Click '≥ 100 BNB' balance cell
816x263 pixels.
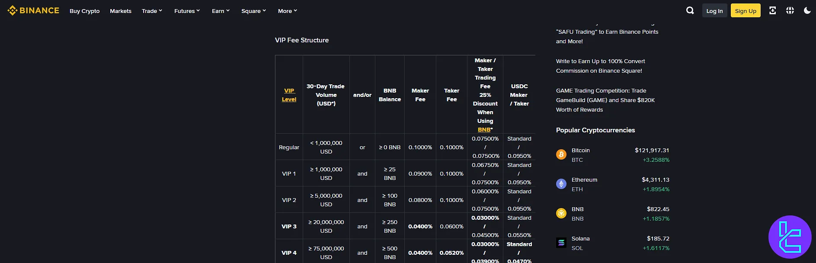(x=390, y=200)
